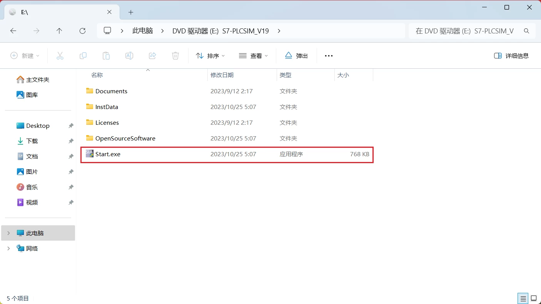
Task: Click Licenses folder name text
Action: point(107,122)
